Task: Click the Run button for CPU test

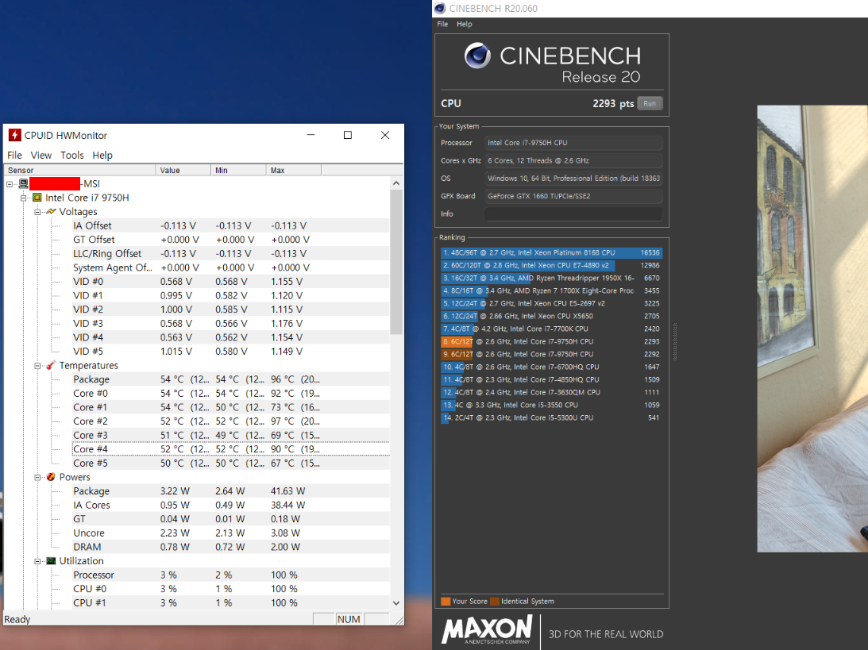Action: tap(650, 103)
